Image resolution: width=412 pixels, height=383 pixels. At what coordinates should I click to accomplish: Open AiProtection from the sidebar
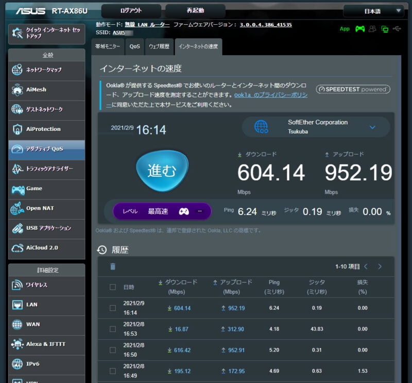point(46,129)
